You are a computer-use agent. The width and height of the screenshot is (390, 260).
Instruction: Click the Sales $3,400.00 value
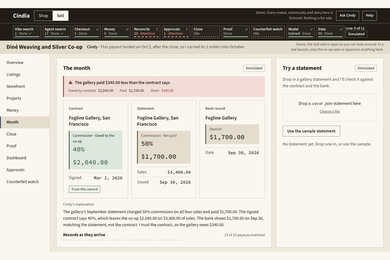click(x=179, y=172)
